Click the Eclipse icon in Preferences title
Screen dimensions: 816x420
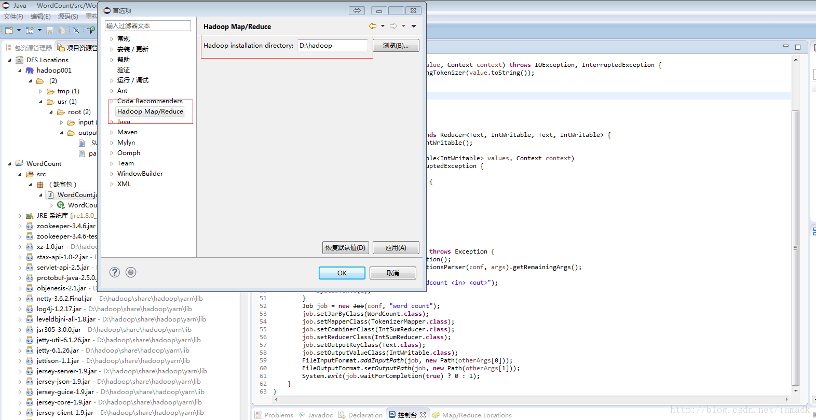click(x=107, y=10)
